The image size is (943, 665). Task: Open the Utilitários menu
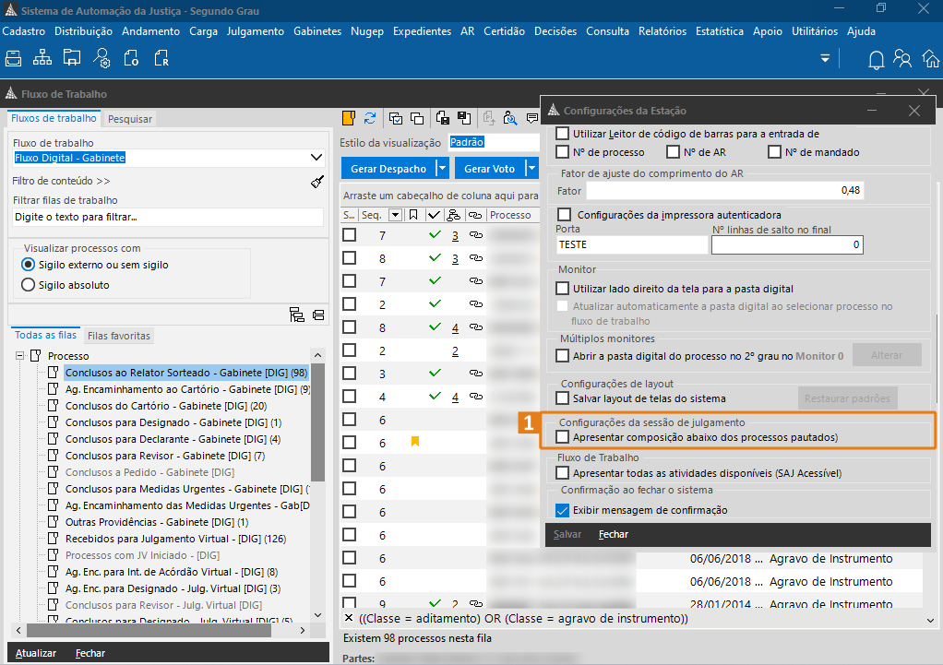click(815, 31)
